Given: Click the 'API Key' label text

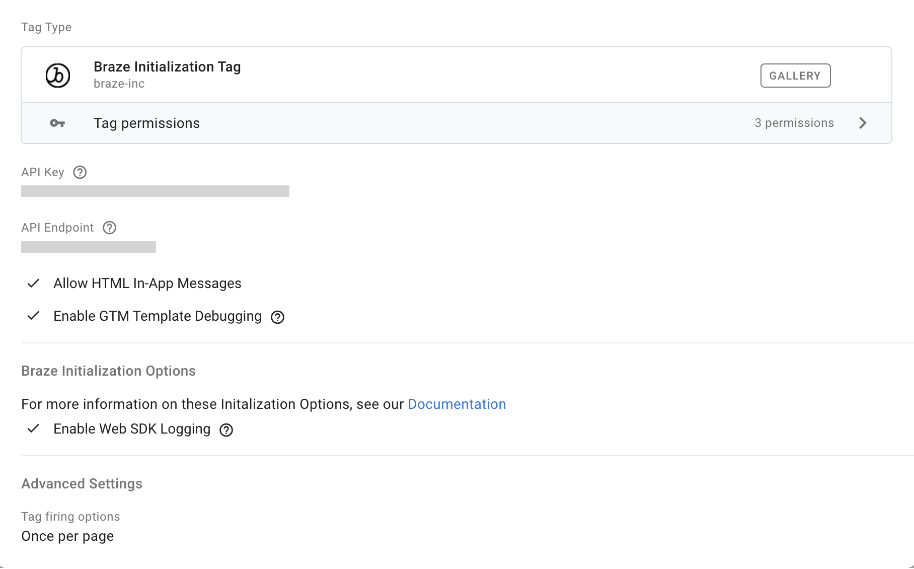Looking at the screenshot, I should [x=43, y=172].
